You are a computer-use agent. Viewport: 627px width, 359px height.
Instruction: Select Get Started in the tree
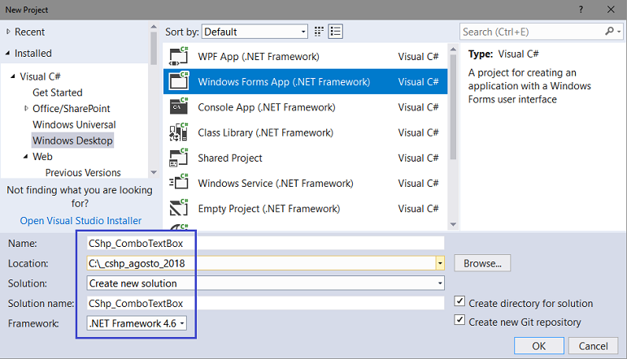click(58, 93)
